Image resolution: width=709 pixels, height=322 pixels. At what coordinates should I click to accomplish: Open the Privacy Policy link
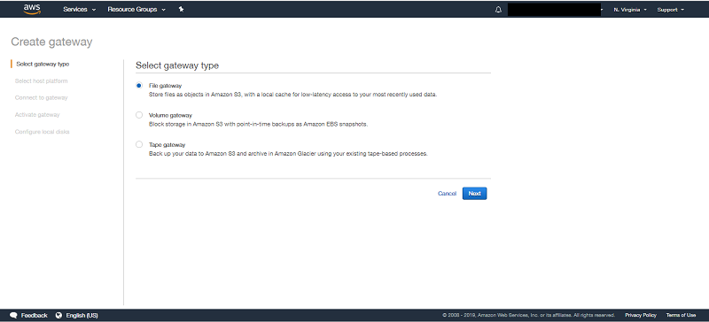click(641, 315)
